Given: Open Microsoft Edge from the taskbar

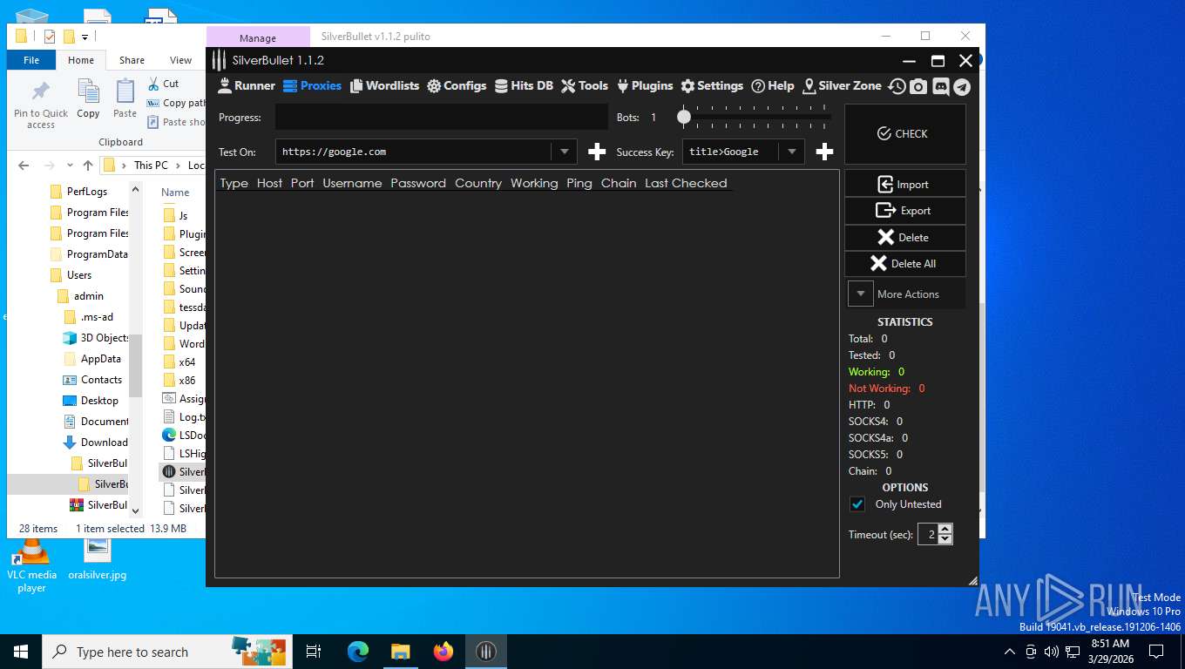Looking at the screenshot, I should click(x=358, y=652).
